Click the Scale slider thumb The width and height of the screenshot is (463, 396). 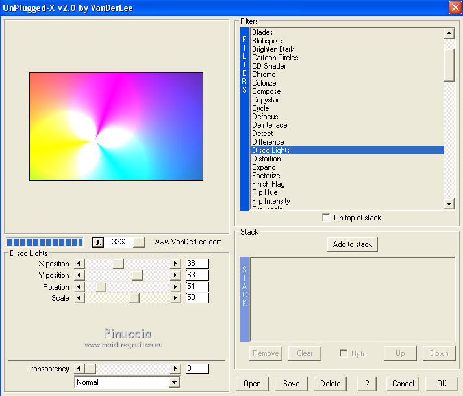(x=134, y=298)
